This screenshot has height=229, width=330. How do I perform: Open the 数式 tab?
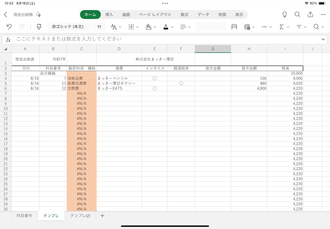184,15
